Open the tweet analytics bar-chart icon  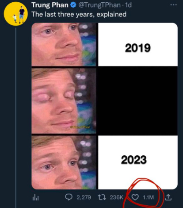(35, 197)
